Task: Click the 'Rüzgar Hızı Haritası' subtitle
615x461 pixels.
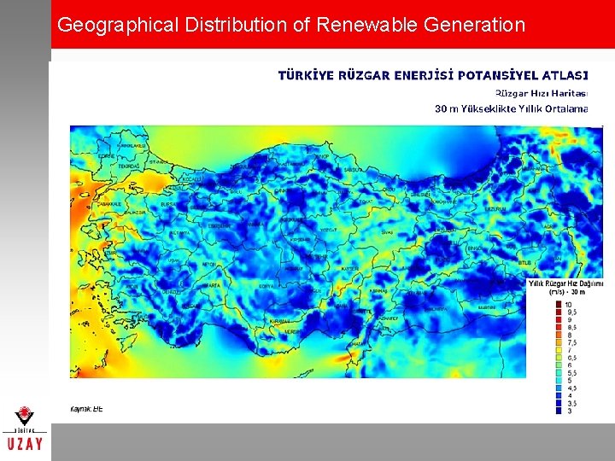Action: click(x=542, y=93)
